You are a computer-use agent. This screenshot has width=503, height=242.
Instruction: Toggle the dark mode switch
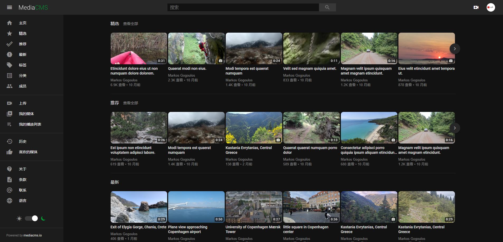[31, 218]
